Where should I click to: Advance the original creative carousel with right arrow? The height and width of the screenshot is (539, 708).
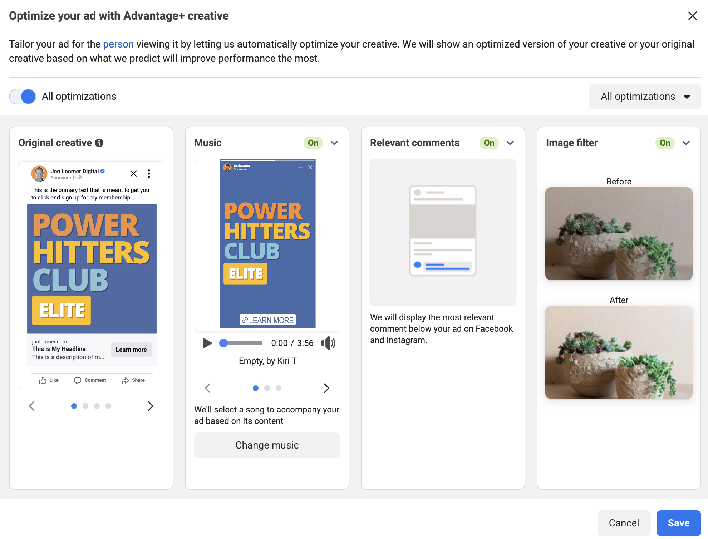[151, 406]
